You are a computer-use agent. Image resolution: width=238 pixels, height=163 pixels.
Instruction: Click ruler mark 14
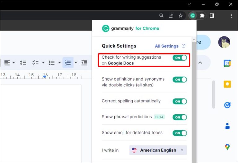[x=17, y=75]
